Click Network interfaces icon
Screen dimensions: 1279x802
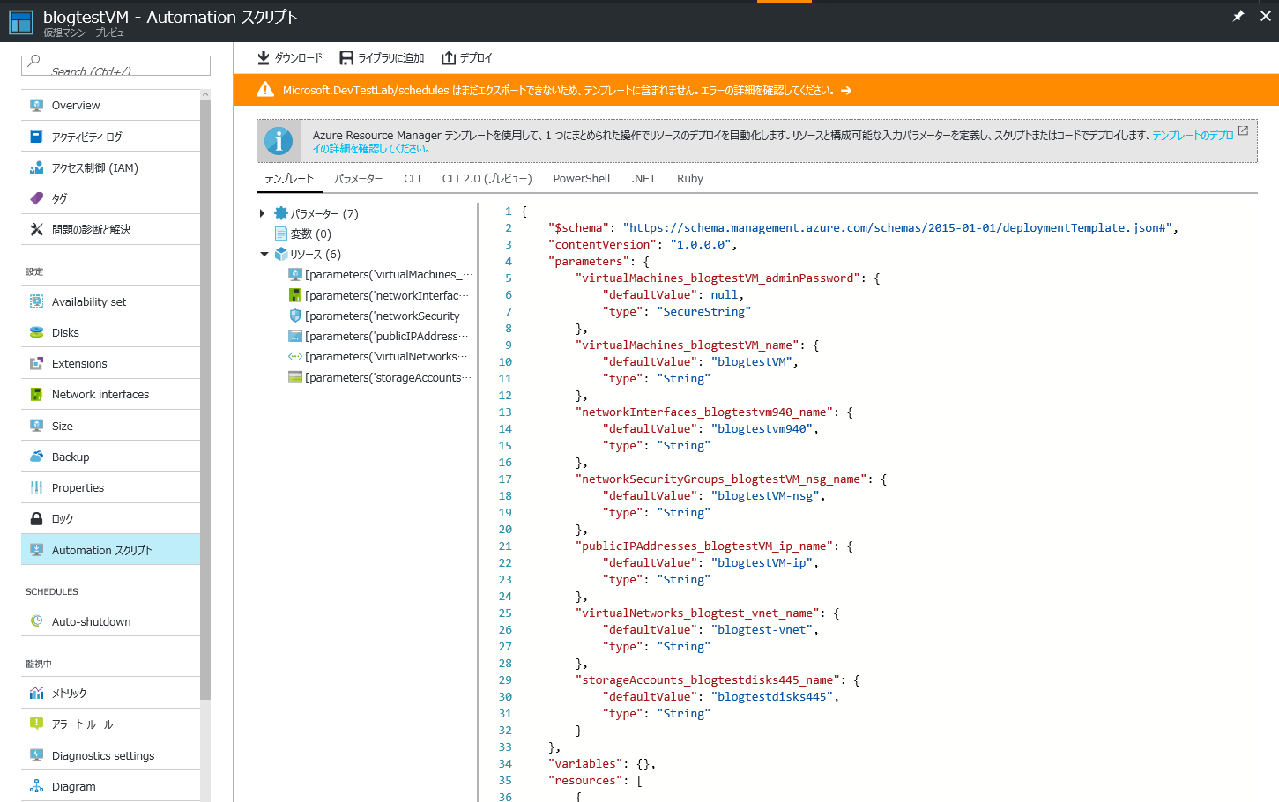point(36,394)
